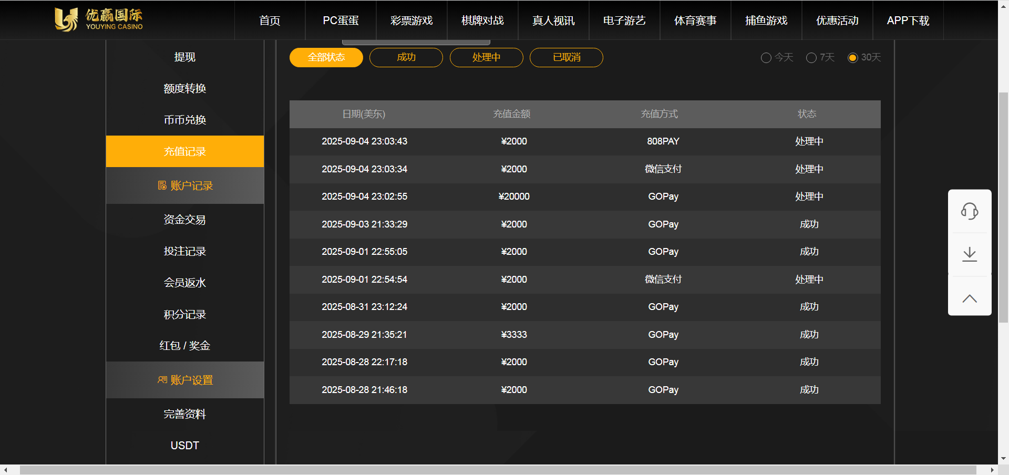Viewport: 1009px width, 475px height.
Task: Select the 30天 radio button
Action: [853, 58]
